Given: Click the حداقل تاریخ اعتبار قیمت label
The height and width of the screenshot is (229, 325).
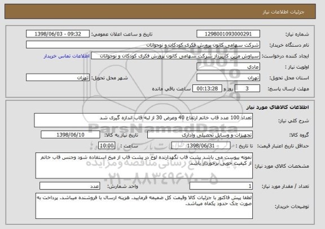Looking at the screenshot, I should (x=283, y=146).
